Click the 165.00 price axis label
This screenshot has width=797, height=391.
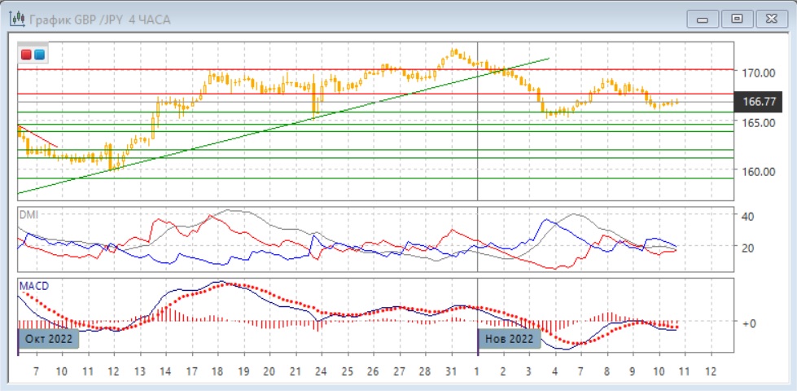756,122
